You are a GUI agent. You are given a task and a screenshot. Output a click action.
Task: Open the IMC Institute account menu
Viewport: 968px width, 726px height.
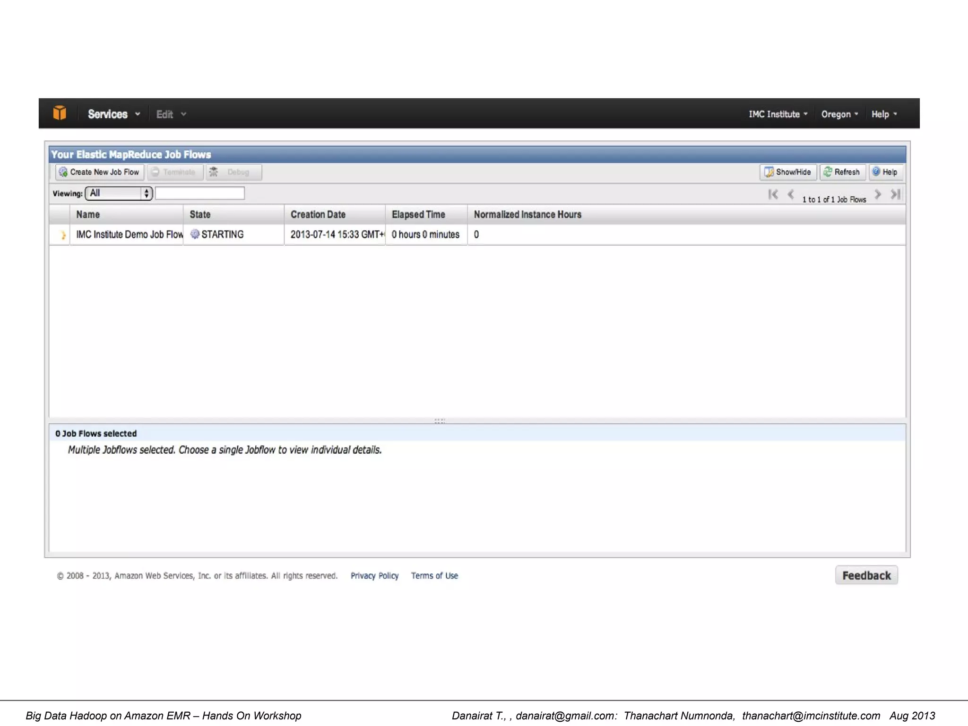coord(778,114)
